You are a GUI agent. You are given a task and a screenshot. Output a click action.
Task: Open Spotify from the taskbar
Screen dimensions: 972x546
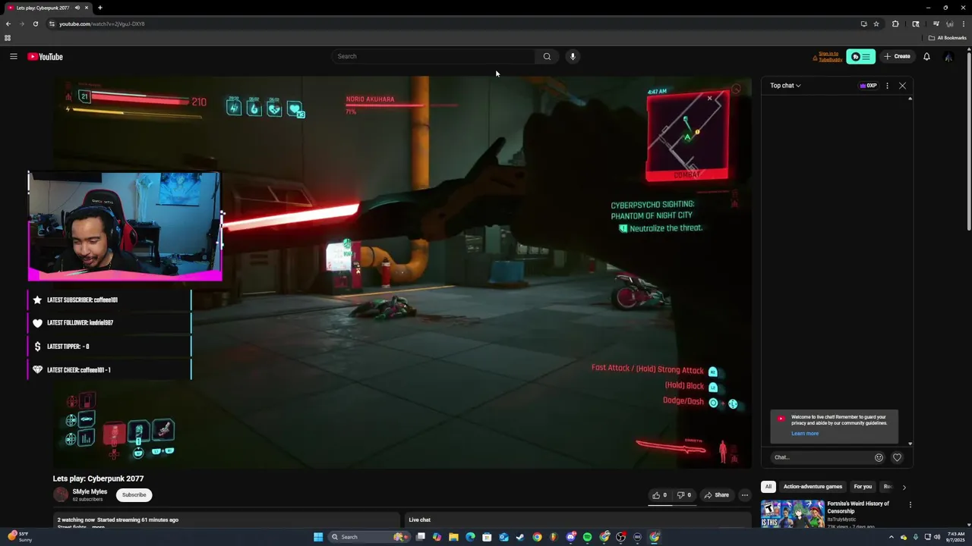587,537
